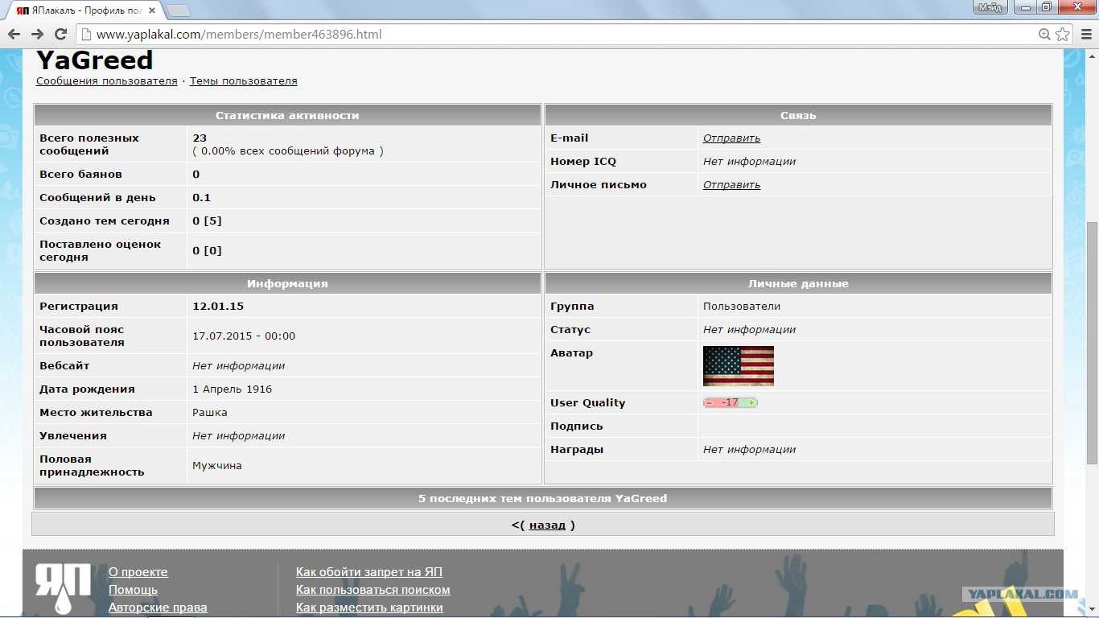Click the Создано тем сегодня value 0 [5]
Image resolution: width=1099 pixels, height=618 pixels.
point(207,220)
